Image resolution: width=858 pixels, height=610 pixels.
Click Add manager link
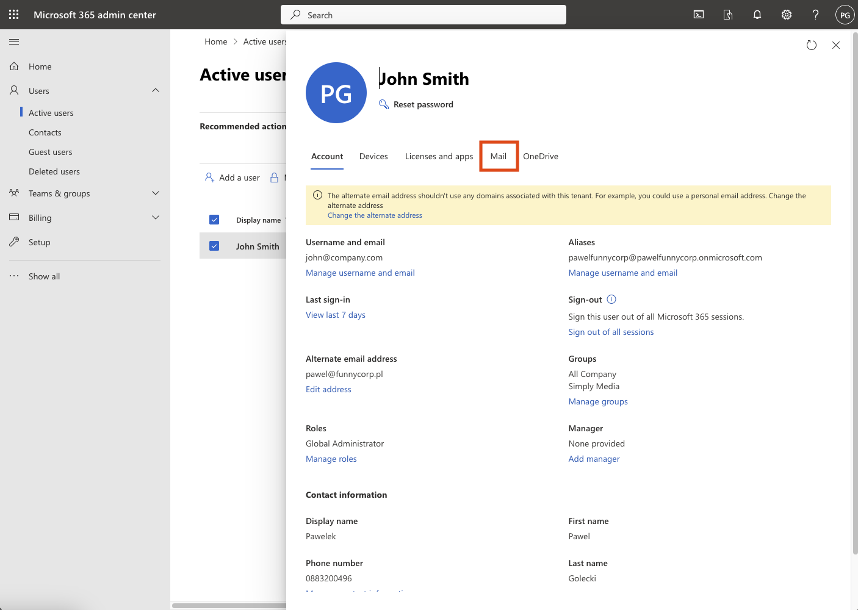pyautogui.click(x=594, y=459)
